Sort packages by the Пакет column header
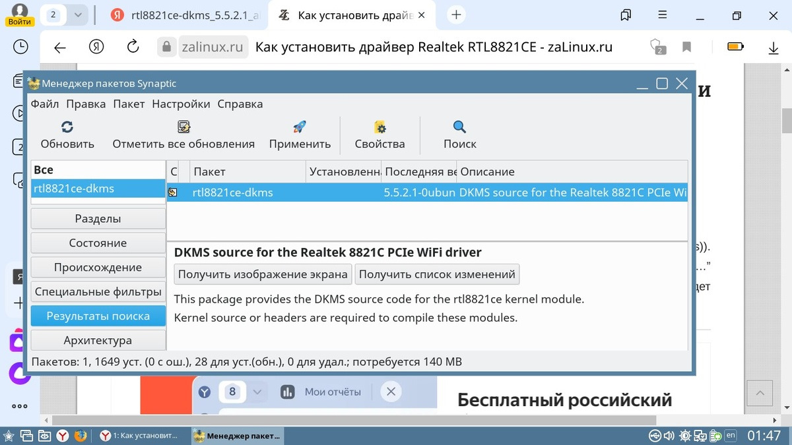792x445 pixels. (x=248, y=171)
